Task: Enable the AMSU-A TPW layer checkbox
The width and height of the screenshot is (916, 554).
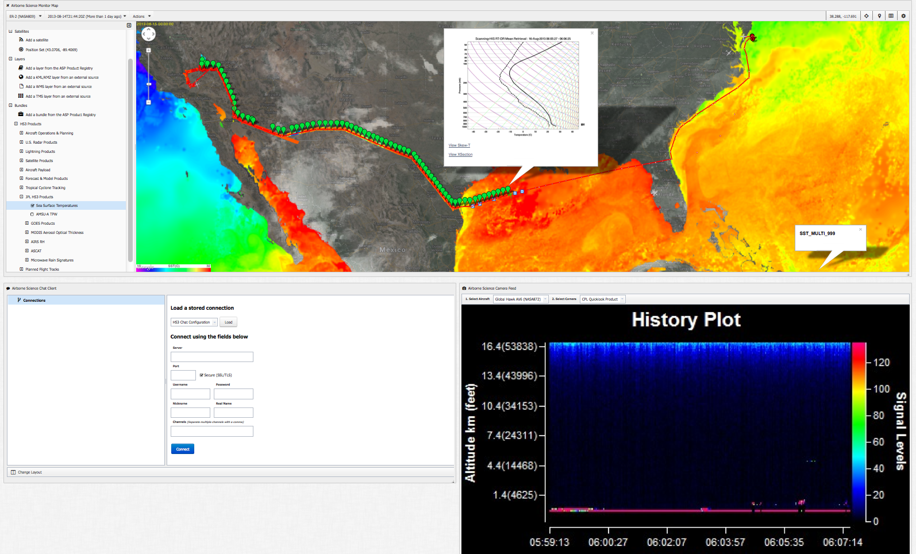Action: click(32, 214)
